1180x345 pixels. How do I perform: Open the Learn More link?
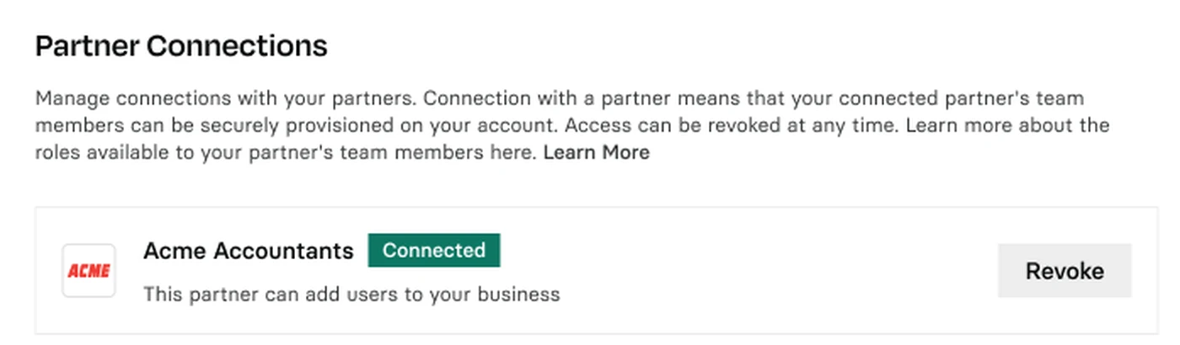[596, 152]
